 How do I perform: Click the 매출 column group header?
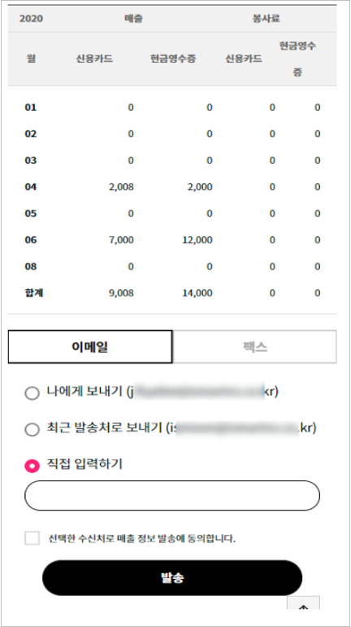point(133,19)
